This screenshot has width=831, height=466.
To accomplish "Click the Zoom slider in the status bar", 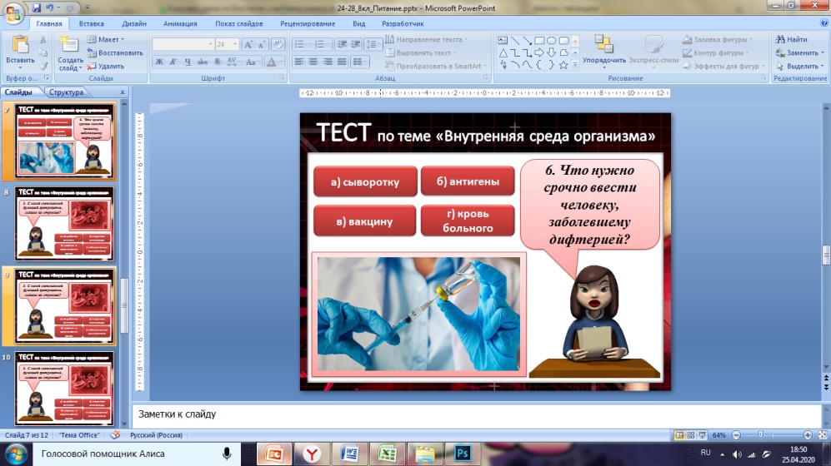I will [758, 435].
